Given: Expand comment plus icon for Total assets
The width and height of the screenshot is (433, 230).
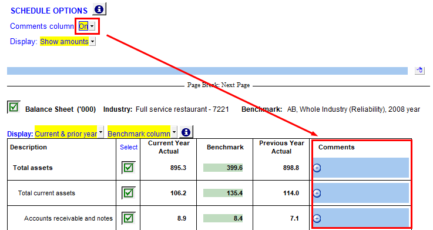Looking at the screenshot, I should click(317, 168).
